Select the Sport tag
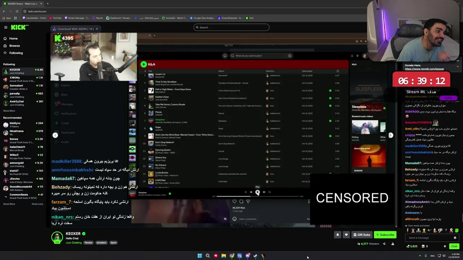This screenshot has width=463, height=260. point(113,243)
